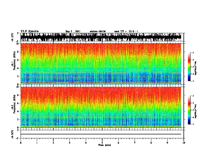Image resolution: width=207 pixels, height=160 pixels.
Task: Click time axis tick label '10'
Action: pyautogui.click(x=184, y=143)
